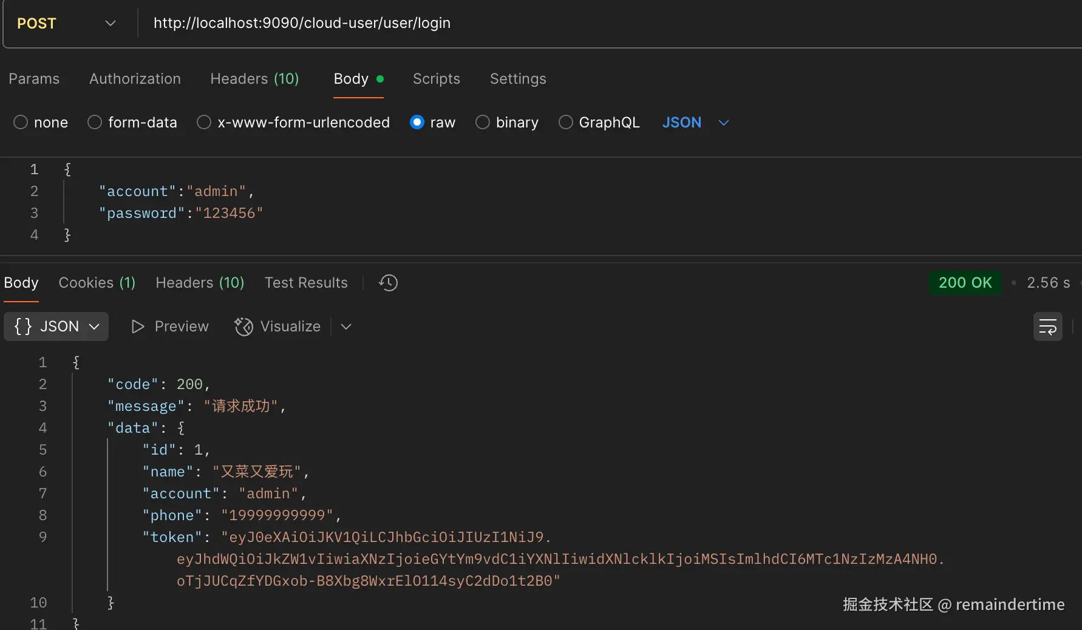The height and width of the screenshot is (630, 1082).
Task: Toggle the word wrap icon in response
Action: coord(1047,327)
